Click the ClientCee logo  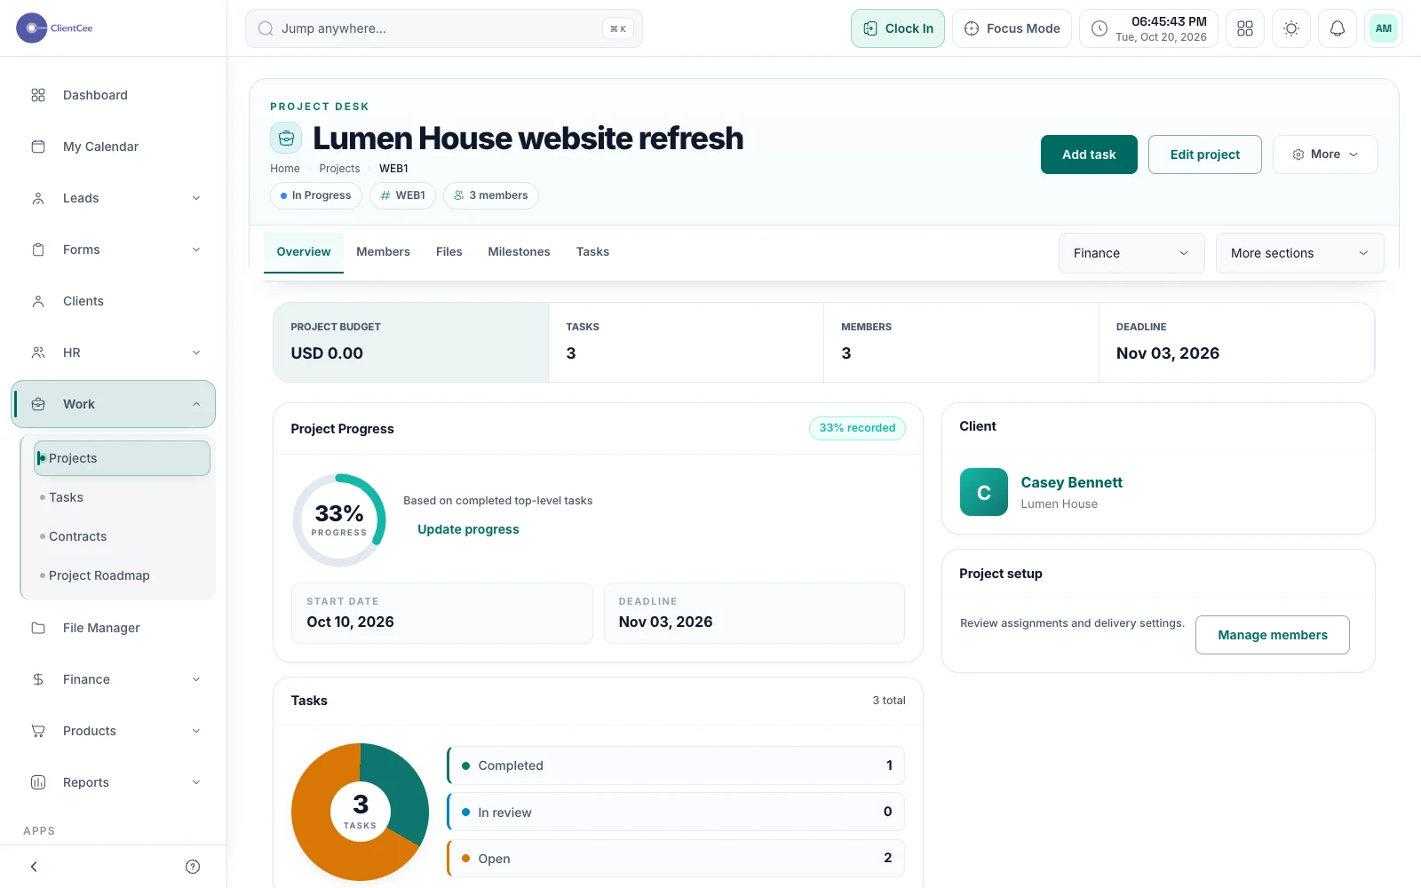click(x=55, y=28)
